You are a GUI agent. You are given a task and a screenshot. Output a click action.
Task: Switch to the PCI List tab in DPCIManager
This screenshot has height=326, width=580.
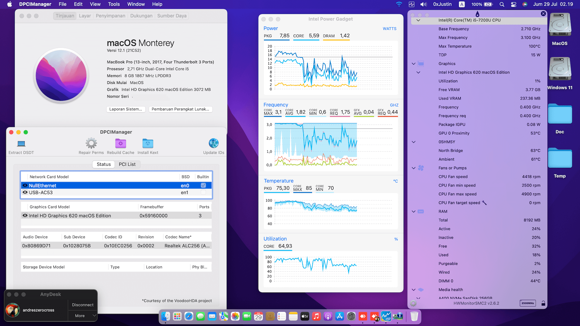127,164
